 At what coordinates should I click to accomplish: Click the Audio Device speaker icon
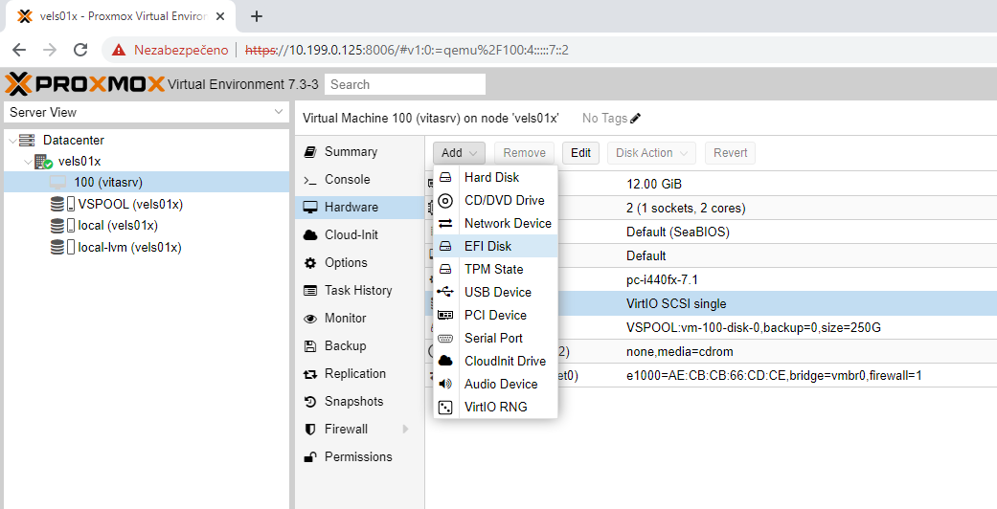tap(445, 384)
